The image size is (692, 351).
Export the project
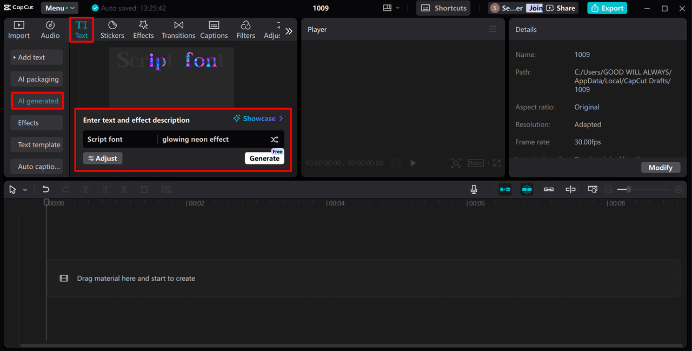click(607, 8)
